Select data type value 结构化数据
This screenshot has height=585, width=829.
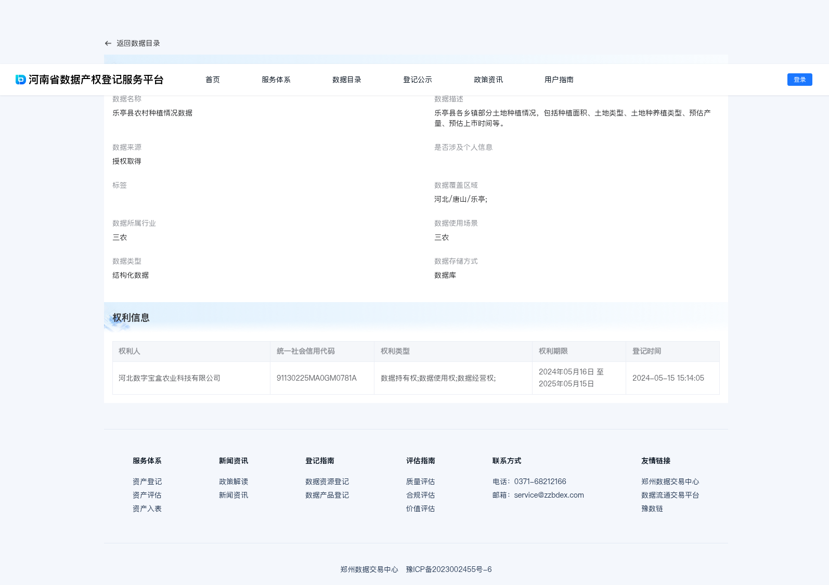(x=131, y=275)
